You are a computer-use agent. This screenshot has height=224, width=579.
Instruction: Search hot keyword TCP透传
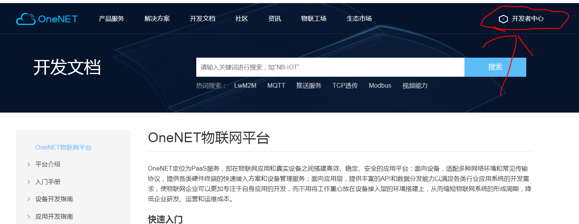(x=345, y=85)
